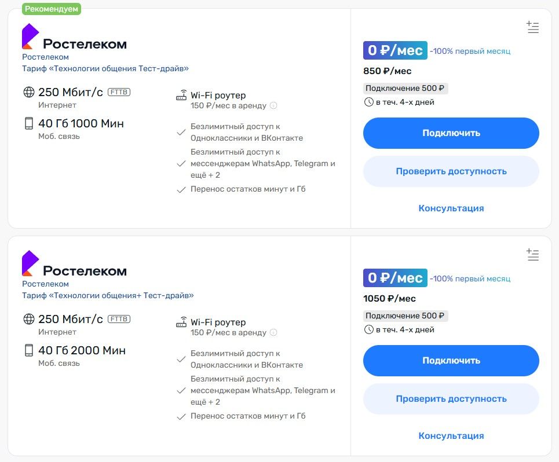Click clock icon in first card
Viewport: 559px width, 462px height.
point(368,102)
